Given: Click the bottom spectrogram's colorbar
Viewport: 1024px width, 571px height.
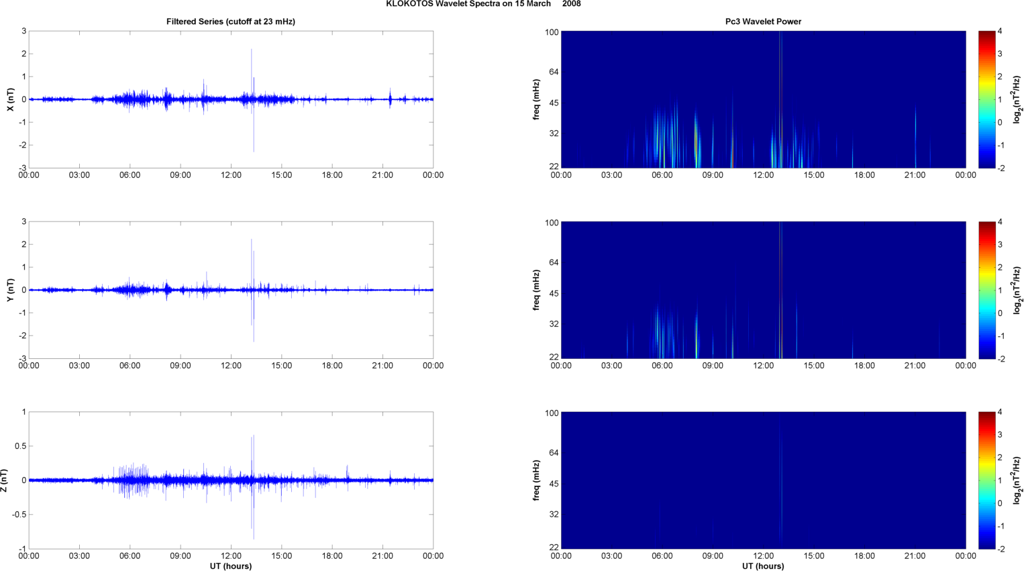Looking at the screenshot, I should click(986, 480).
